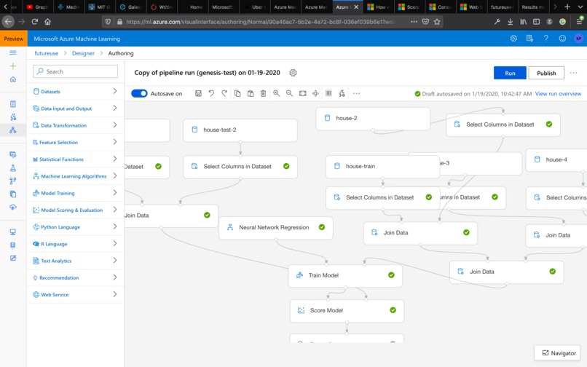Open the Experiments flask icon
The width and height of the screenshot is (587, 367).
13,167
